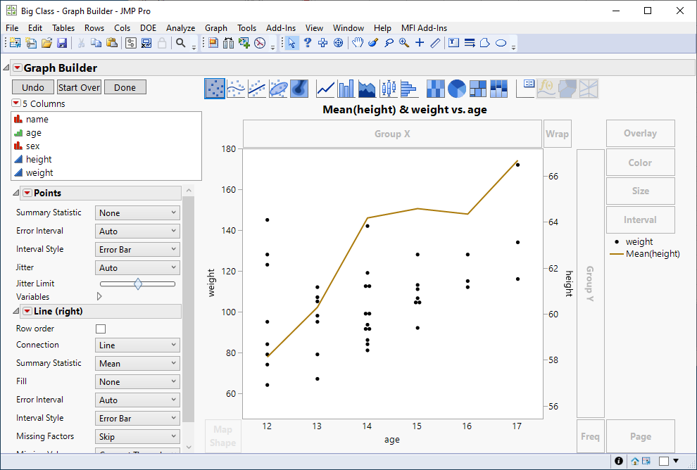The image size is (697, 470).
Task: Click the Search magnifier toolbar icon
Action: tap(180, 43)
